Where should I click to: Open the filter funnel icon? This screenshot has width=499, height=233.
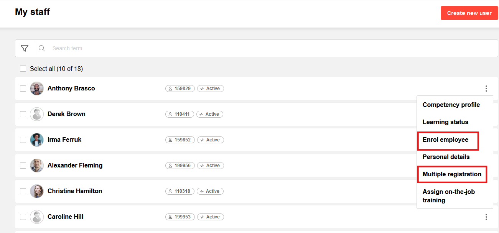click(25, 48)
